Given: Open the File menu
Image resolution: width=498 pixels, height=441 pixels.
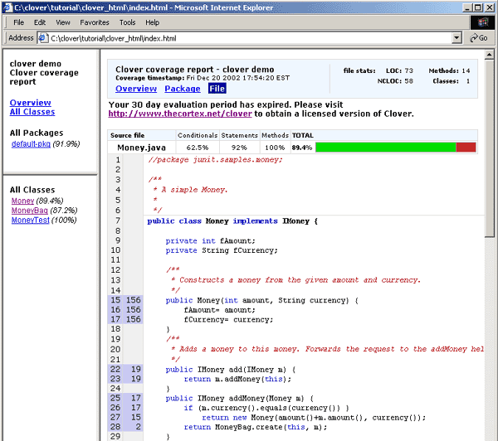Looking at the screenshot, I should 18,22.
